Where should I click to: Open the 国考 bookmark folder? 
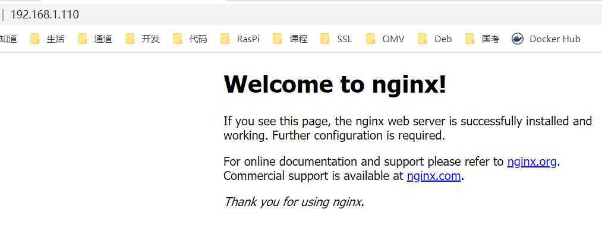[x=483, y=39]
